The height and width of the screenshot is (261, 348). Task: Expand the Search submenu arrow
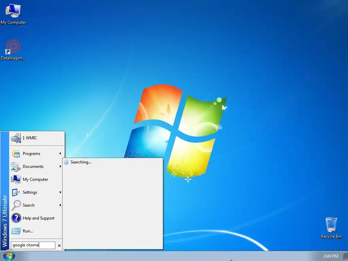[60, 205]
